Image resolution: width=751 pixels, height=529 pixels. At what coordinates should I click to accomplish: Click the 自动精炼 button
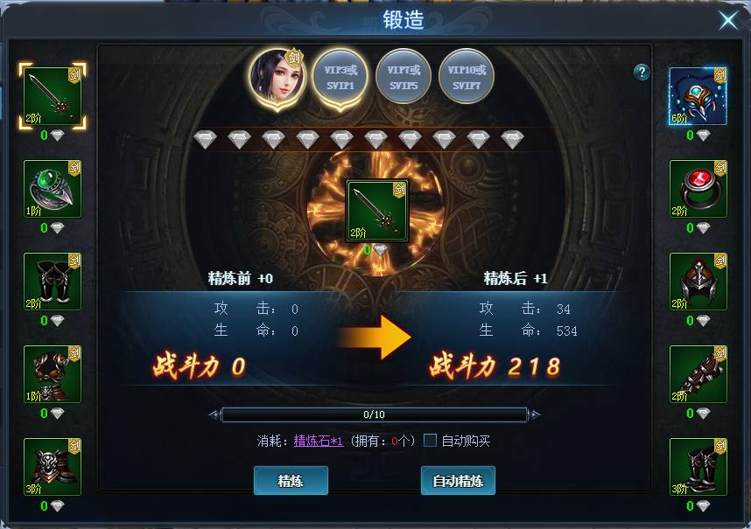tap(458, 481)
